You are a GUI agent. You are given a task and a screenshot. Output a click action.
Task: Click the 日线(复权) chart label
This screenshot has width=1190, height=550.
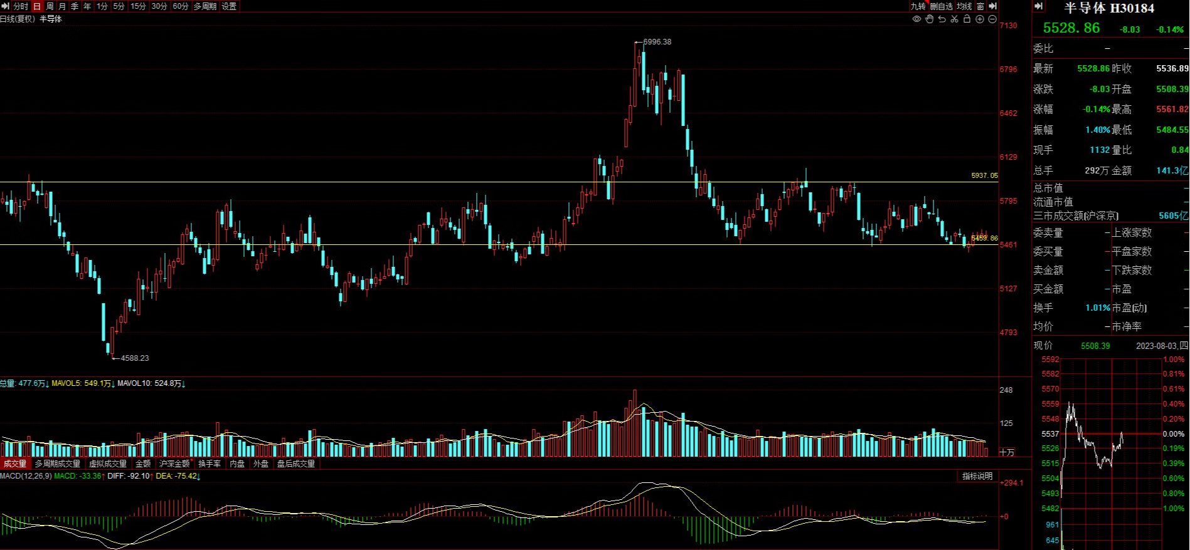point(18,19)
